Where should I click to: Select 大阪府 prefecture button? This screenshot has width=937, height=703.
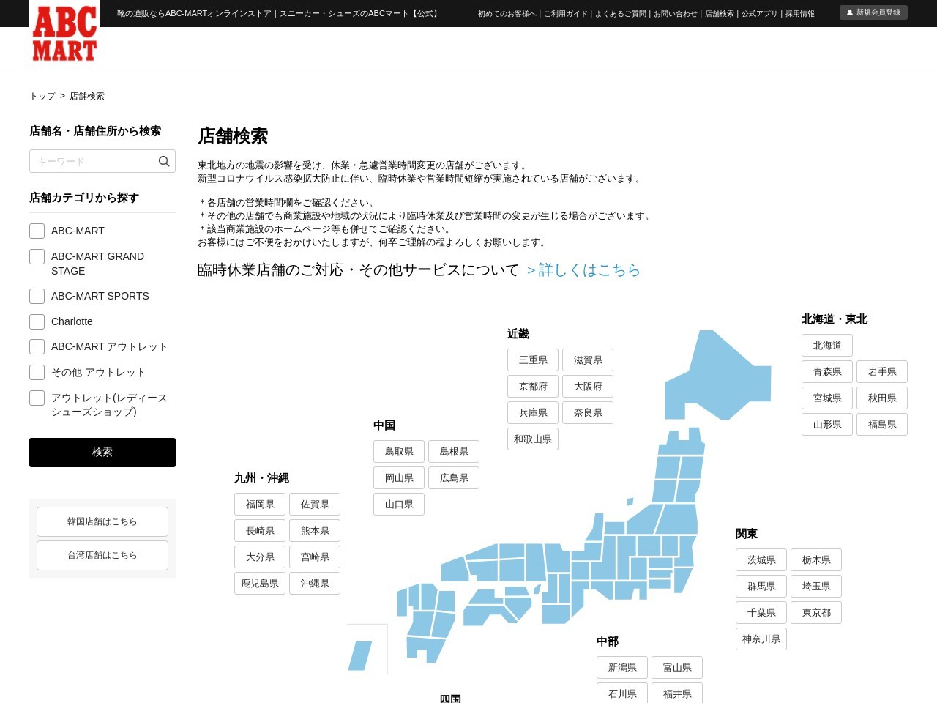pyautogui.click(x=588, y=387)
